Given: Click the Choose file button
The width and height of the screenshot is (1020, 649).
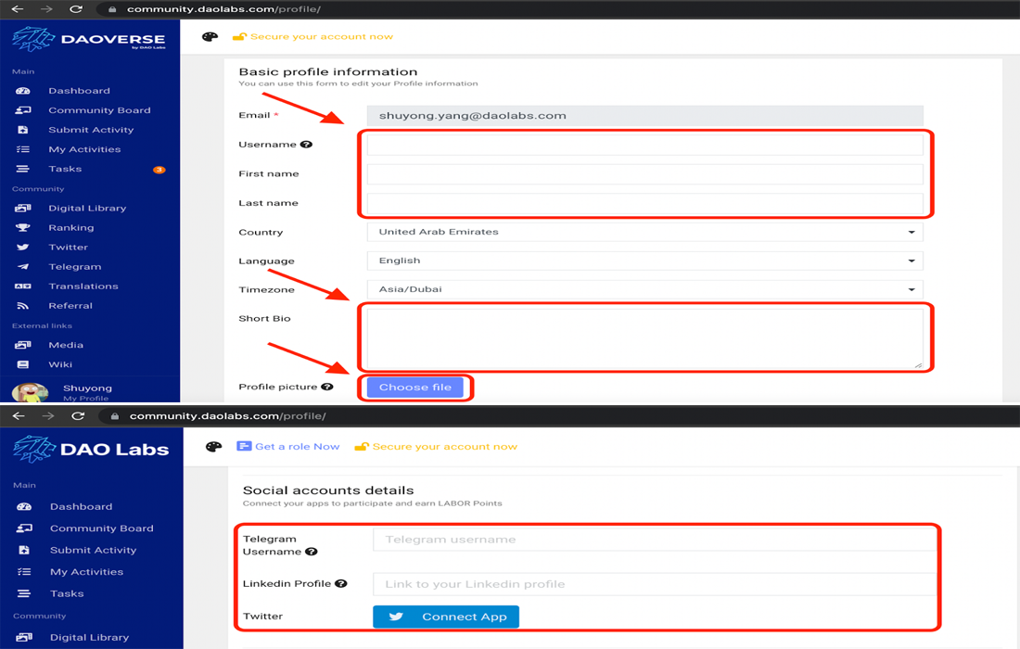Looking at the screenshot, I should coord(415,387).
